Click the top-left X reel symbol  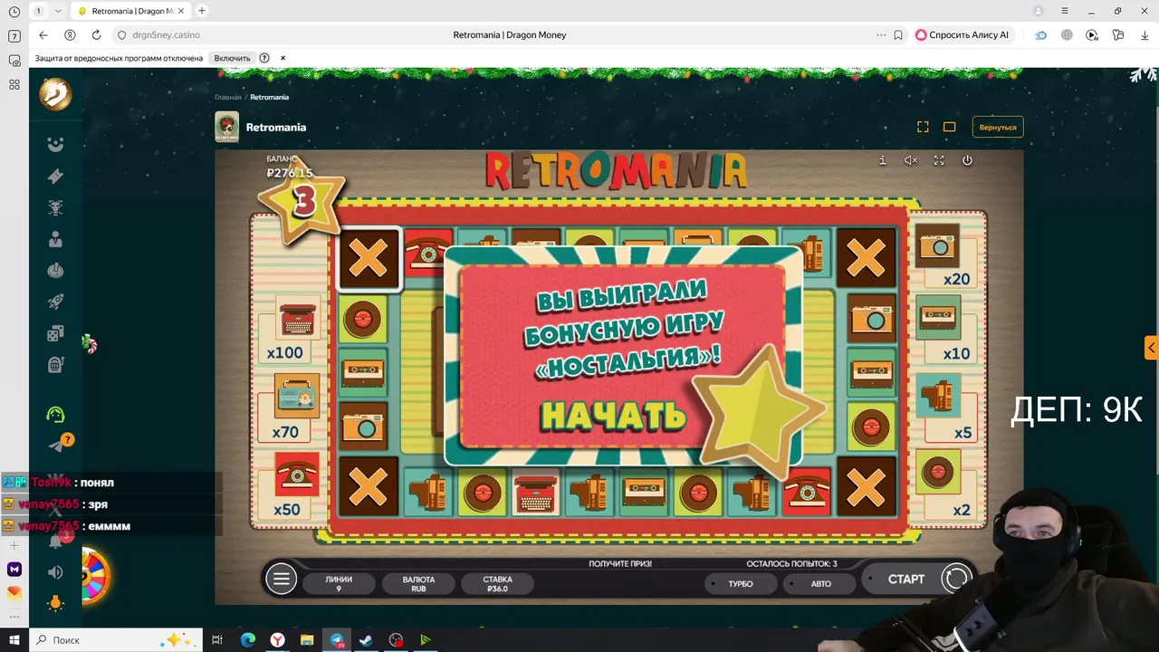pos(368,260)
